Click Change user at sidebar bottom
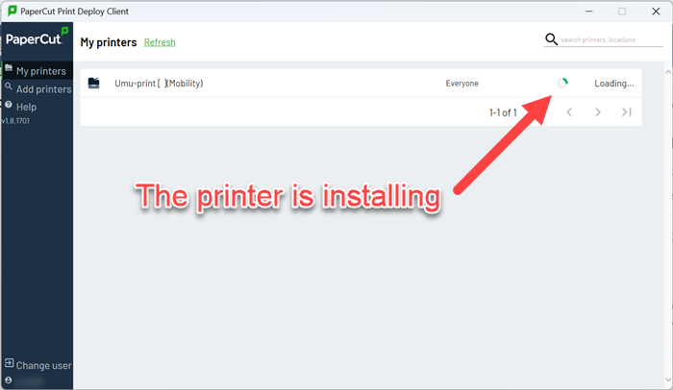Viewport: 673px width, 390px height. pos(43,366)
